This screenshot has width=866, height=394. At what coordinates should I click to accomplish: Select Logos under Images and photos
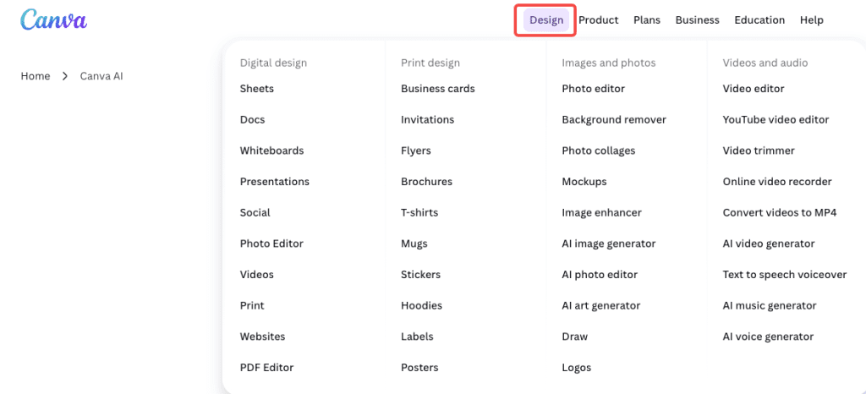tap(576, 368)
